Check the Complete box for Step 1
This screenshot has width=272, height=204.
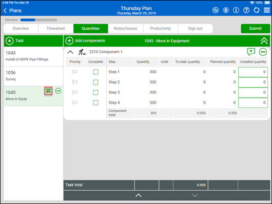96,72
